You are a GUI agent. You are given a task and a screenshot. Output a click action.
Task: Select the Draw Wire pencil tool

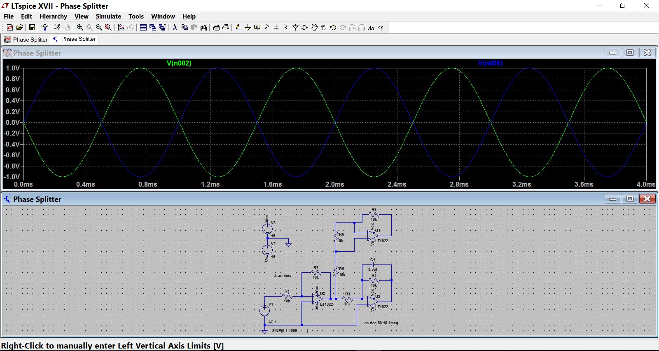coord(238,28)
